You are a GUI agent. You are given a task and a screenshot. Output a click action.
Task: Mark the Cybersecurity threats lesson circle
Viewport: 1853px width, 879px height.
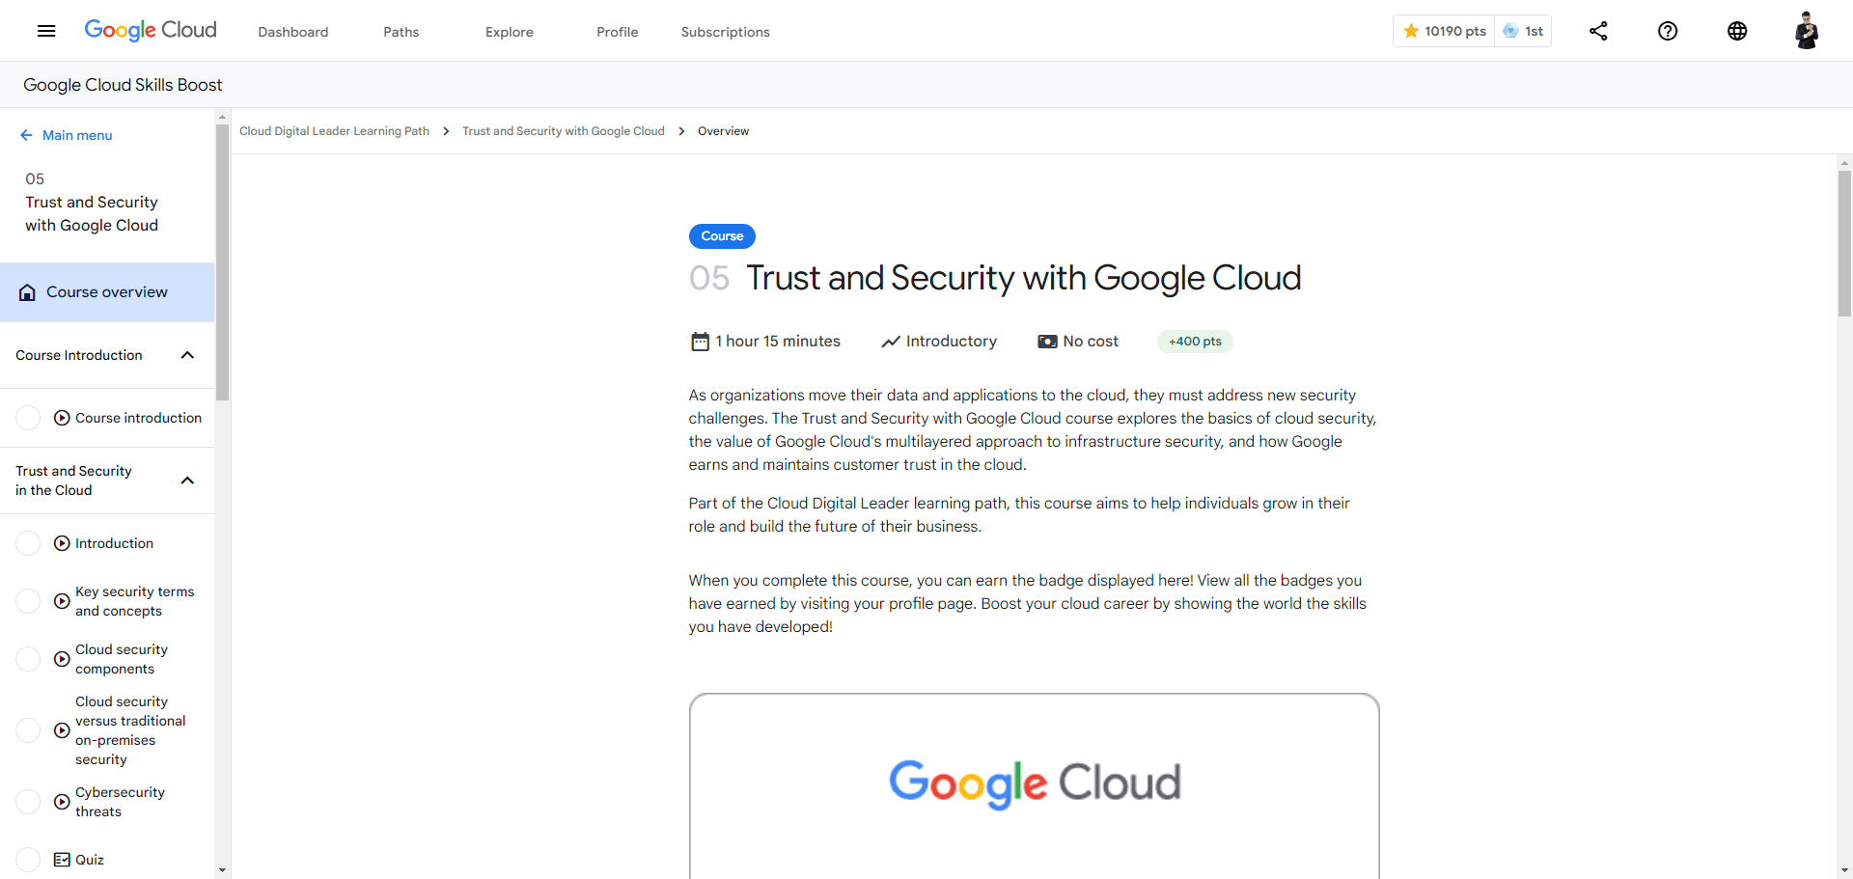click(29, 802)
